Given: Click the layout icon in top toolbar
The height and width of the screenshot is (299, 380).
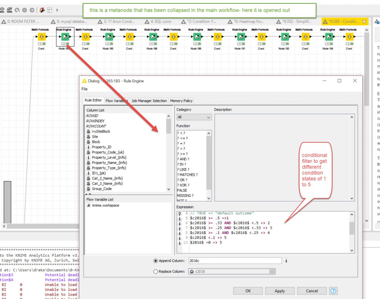Looking at the screenshot, I should pos(49,10).
